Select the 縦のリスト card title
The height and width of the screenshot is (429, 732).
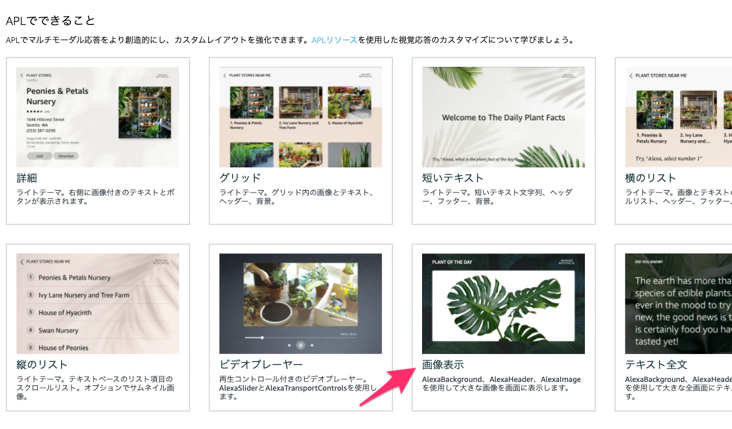[x=42, y=364]
